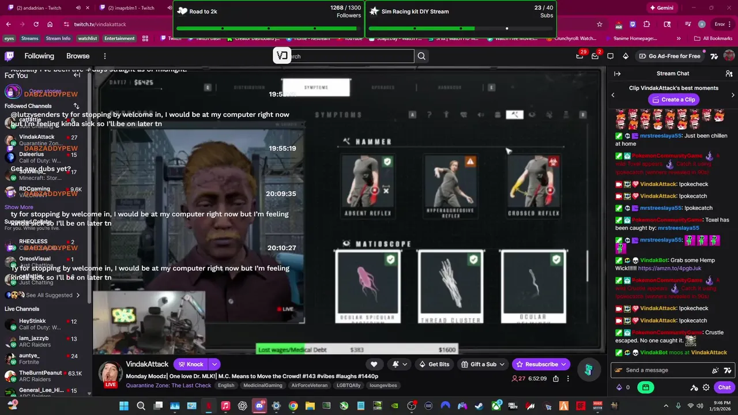The width and height of the screenshot is (738, 415).
Task: Reload the browser page
Action: pyautogui.click(x=36, y=24)
